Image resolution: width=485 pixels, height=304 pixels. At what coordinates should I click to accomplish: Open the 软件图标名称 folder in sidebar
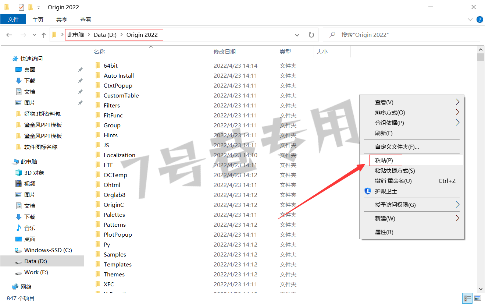click(x=41, y=147)
